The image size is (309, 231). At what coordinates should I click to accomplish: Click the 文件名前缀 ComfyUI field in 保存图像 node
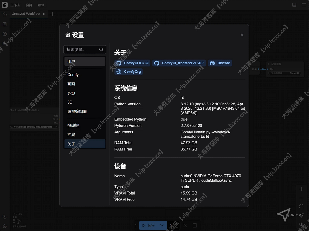point(285,73)
